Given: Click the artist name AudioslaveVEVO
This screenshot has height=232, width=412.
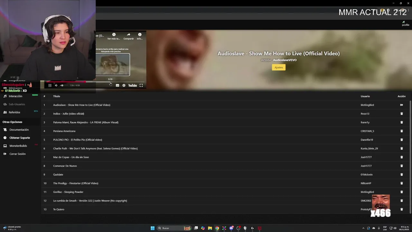Looking at the screenshot, I should click(285, 60).
